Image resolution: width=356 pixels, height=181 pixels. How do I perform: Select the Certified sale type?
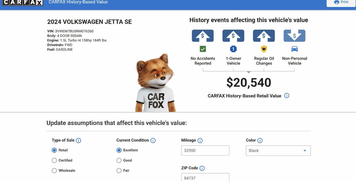[54, 160]
